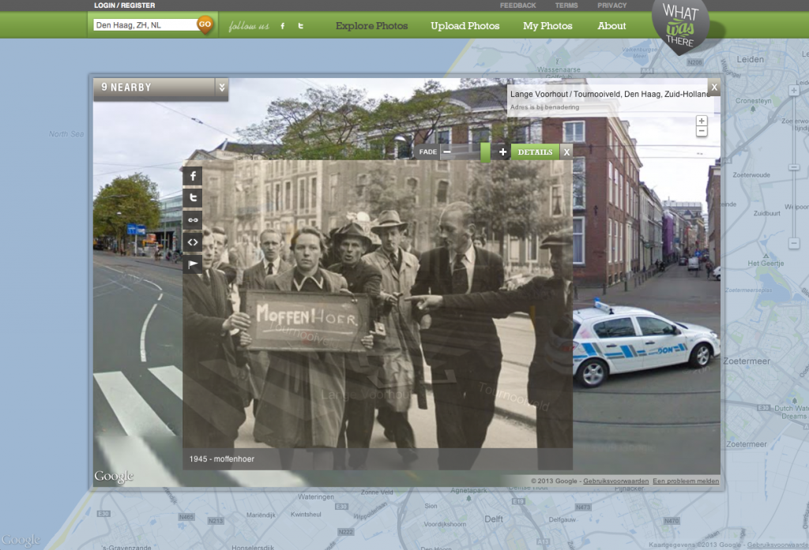Open the Facebook follow icon in the header
The height and width of the screenshot is (550, 809).
tap(282, 26)
